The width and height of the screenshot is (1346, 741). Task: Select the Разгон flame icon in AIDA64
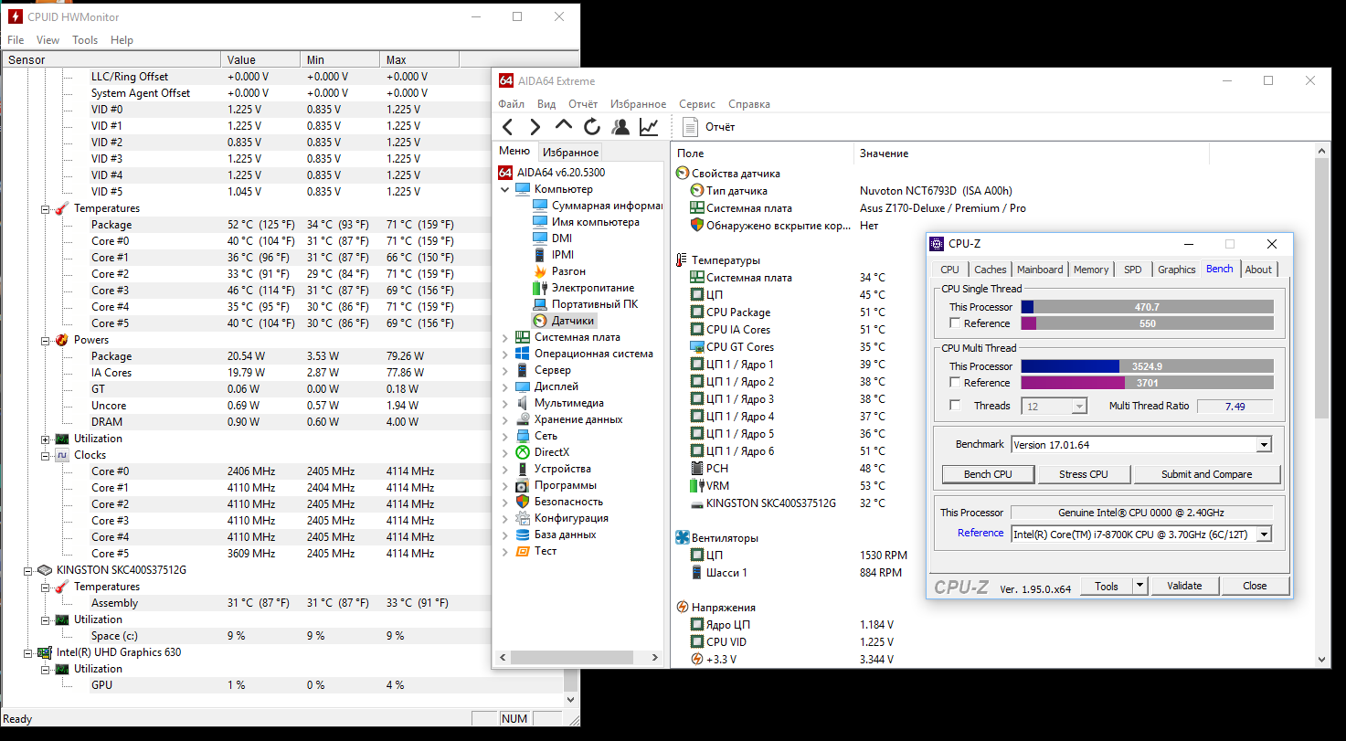pos(539,271)
